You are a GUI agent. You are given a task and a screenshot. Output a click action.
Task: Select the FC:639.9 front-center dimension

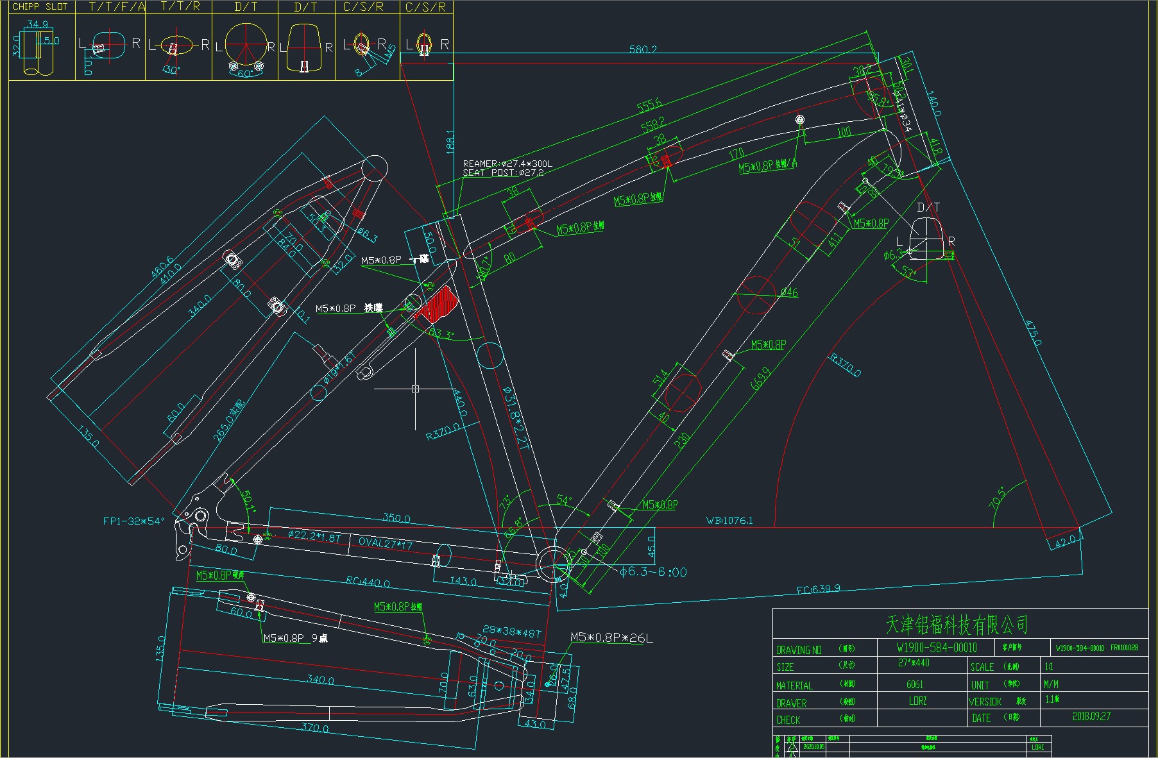tap(818, 589)
